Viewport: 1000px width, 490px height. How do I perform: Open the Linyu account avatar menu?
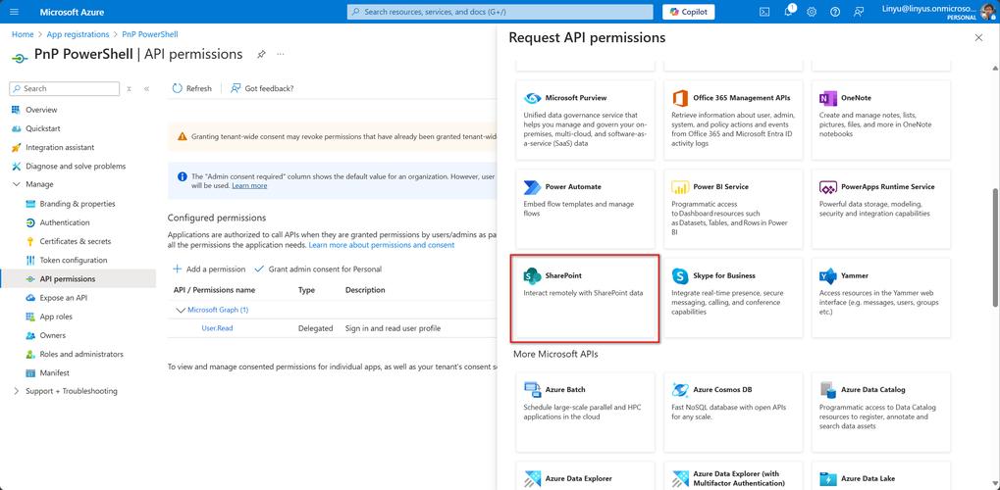(988, 11)
